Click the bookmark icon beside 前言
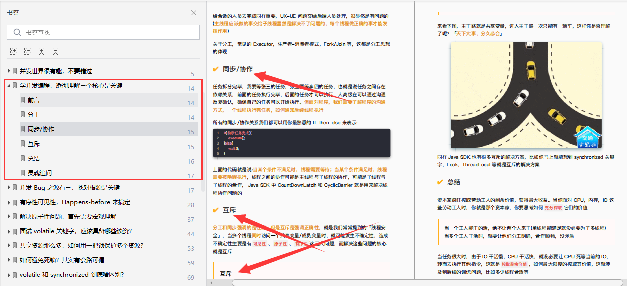627x286 pixels. [23, 100]
